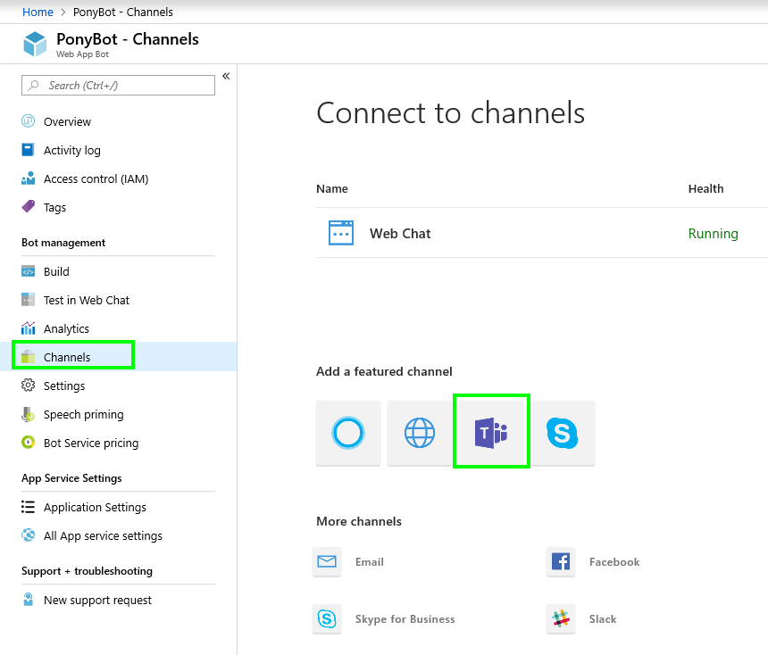Add the Microsoft Teams featured channel

point(491,433)
